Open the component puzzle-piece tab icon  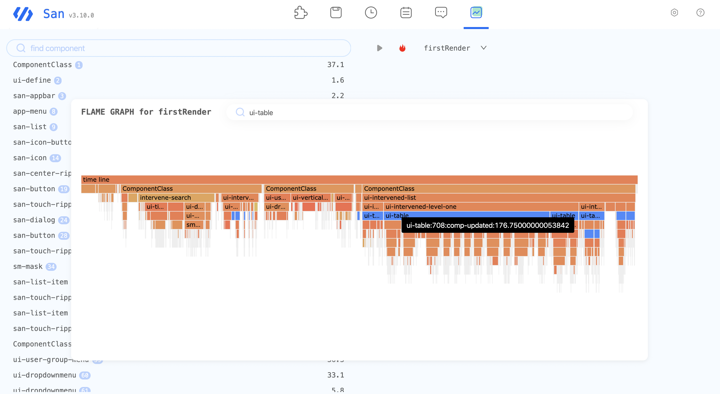tap(301, 13)
